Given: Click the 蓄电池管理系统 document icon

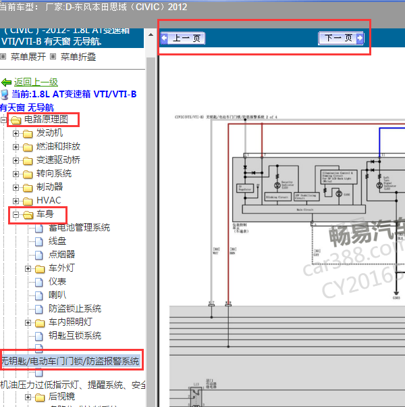Looking at the screenshot, I should click(39, 229).
